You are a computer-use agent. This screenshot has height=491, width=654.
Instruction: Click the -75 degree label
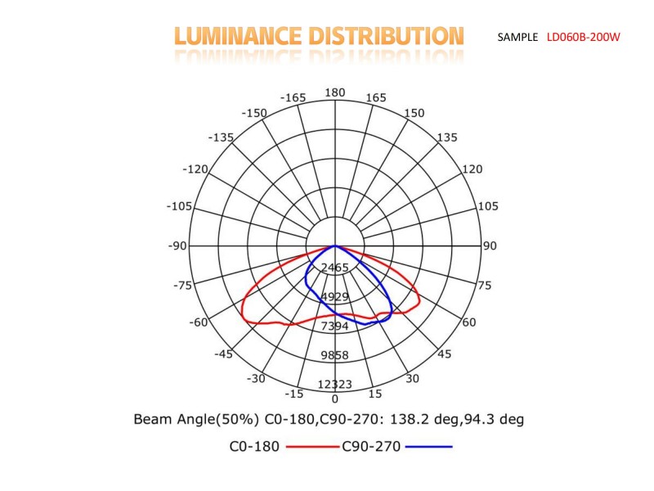182,286
